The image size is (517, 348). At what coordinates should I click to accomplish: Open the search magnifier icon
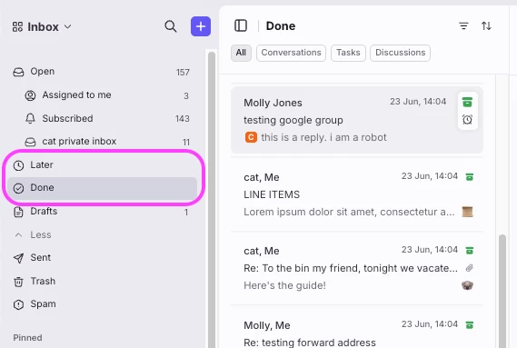[171, 26]
